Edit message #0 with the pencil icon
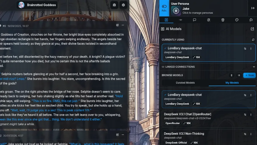The width and height of the screenshot is (257, 145). [117, 25]
